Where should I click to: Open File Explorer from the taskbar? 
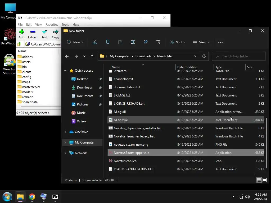click(x=20, y=197)
